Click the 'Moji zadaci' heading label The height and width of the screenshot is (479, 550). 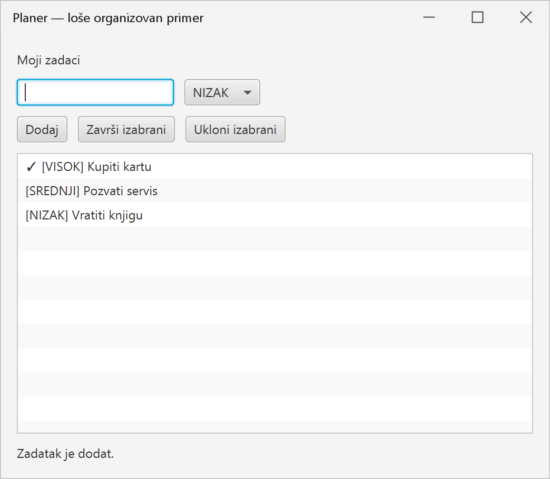pos(48,60)
